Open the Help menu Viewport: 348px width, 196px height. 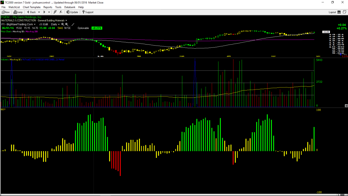81,7
